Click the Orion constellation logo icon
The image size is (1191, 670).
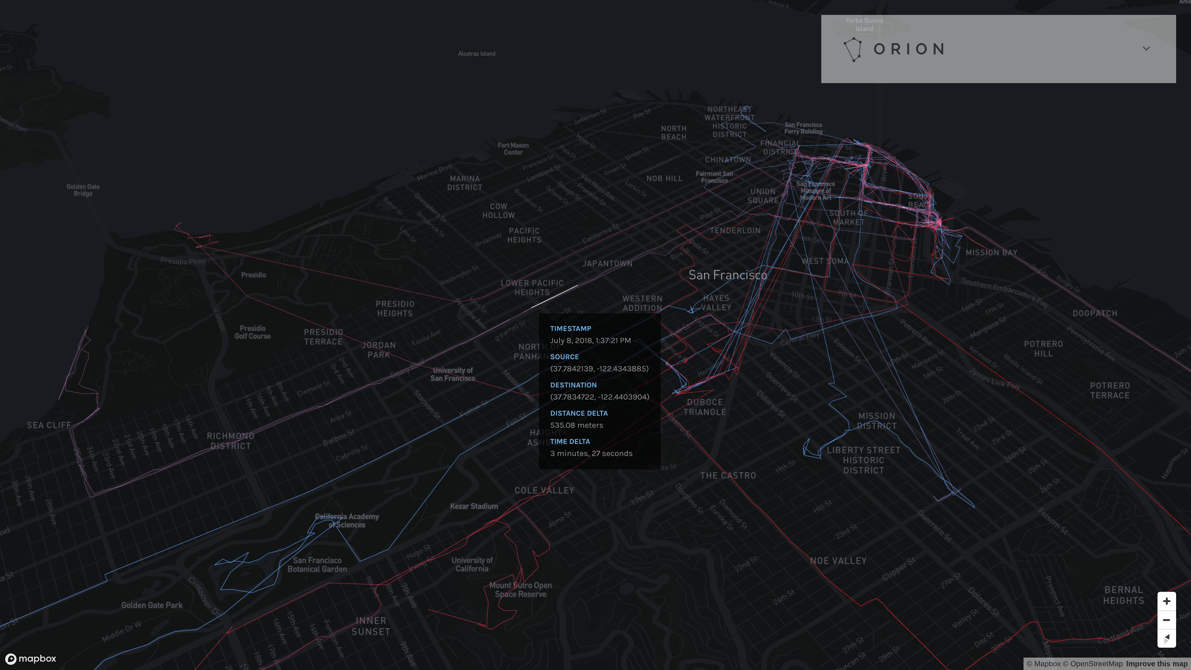click(853, 50)
